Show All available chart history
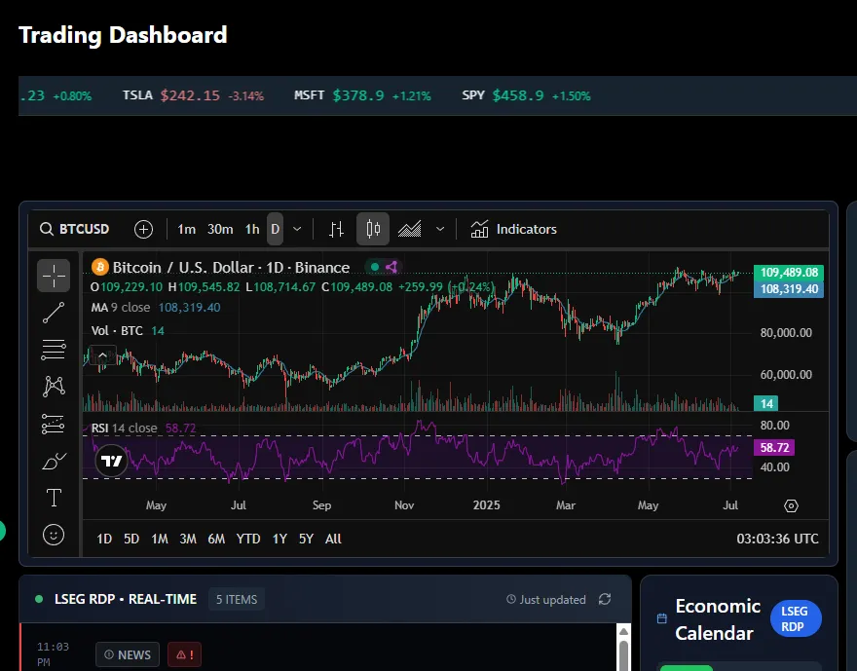Screen dimensions: 857x671 click(x=333, y=540)
